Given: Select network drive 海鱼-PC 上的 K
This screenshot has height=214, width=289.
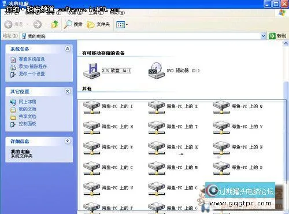Looking at the screenshot, I should (173, 147).
